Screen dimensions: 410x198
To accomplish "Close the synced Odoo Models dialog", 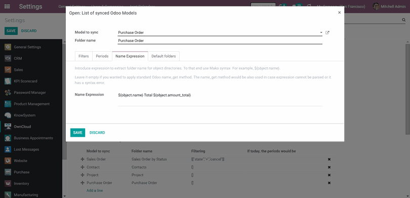I will coord(340,13).
